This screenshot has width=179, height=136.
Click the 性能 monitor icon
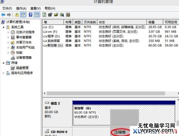13,52
